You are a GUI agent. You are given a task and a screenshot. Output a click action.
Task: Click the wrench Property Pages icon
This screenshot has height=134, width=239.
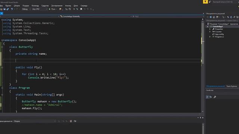[215, 97]
